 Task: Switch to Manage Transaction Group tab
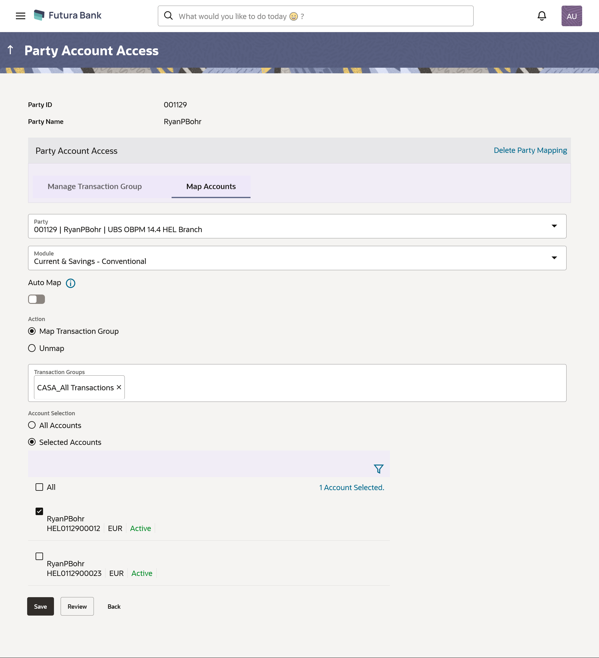pos(95,186)
